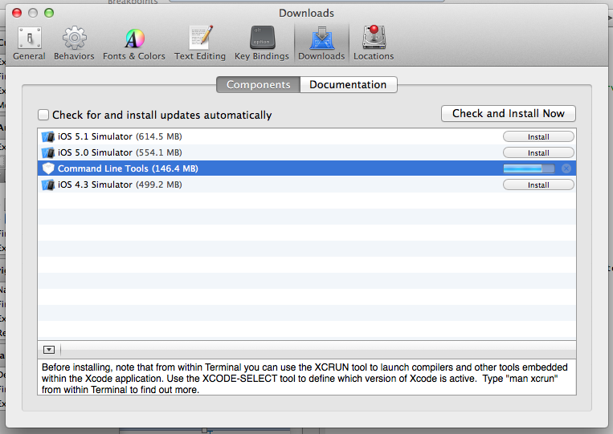This screenshot has height=434, width=613.
Task: Select the Command Line Tools row text
Action: click(x=128, y=168)
